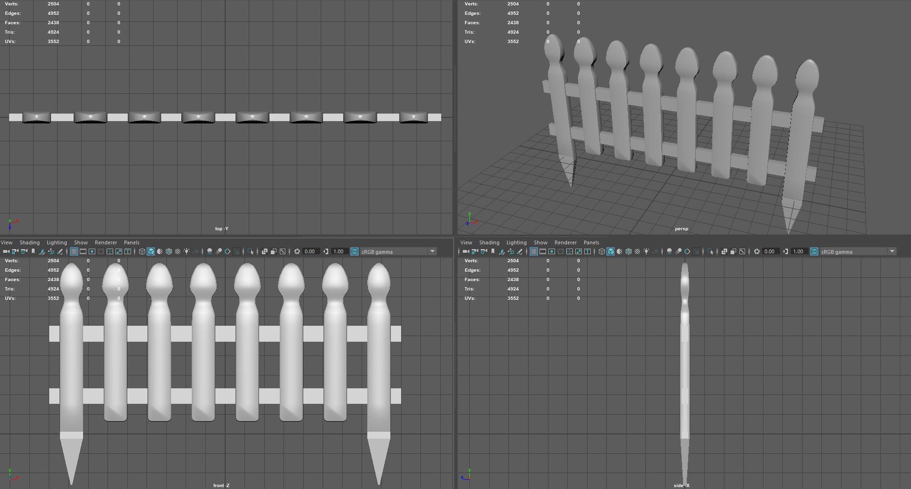Click sRGB gamma dropdown arrow in front panel
The width and height of the screenshot is (911, 489).
[432, 251]
